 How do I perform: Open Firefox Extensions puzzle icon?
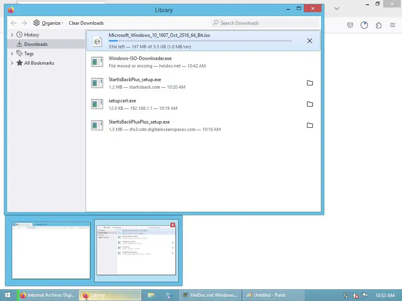[378, 25]
